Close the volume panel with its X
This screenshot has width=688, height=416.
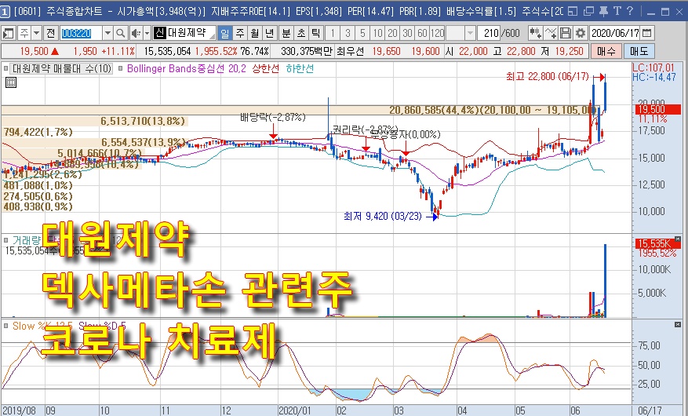678,239
